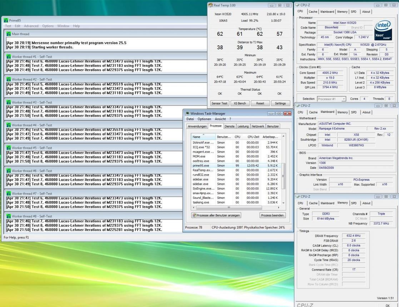Click CPU-Auslastung status in Task-Manager
The width and height of the screenshot is (399, 307).
227,227
